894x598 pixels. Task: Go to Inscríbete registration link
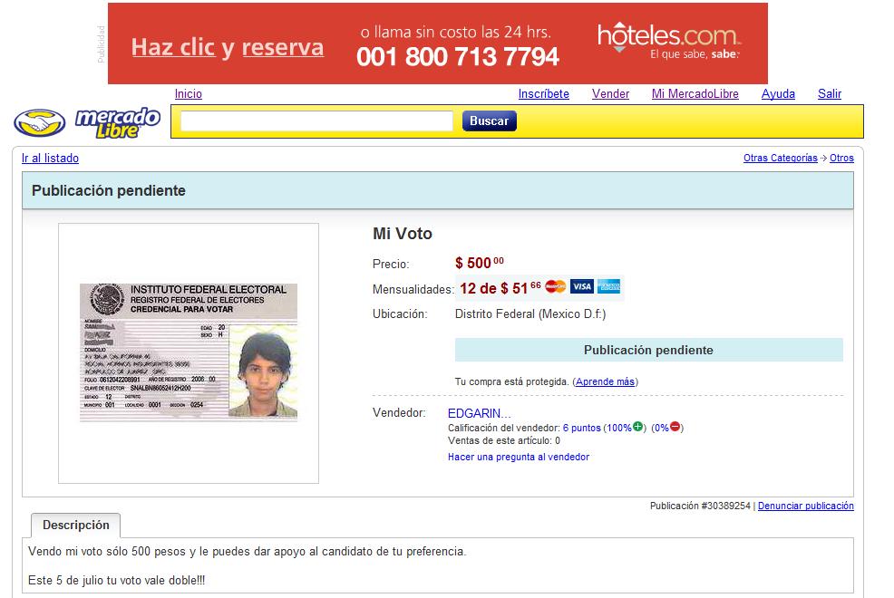point(543,94)
